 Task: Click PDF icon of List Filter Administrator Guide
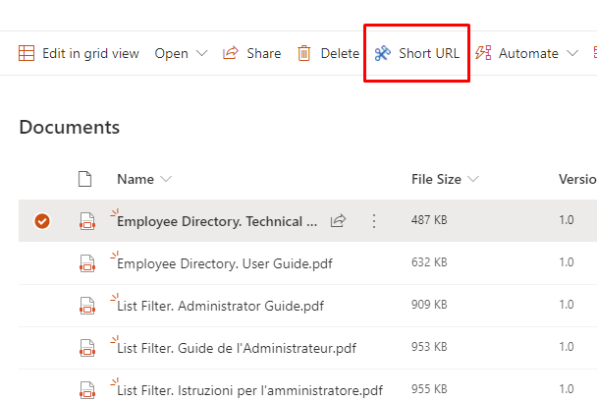[87, 306]
